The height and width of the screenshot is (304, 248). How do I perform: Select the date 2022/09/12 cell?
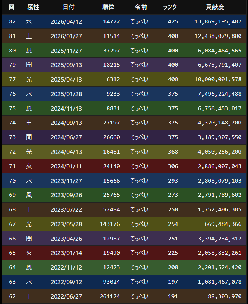pos(69,282)
